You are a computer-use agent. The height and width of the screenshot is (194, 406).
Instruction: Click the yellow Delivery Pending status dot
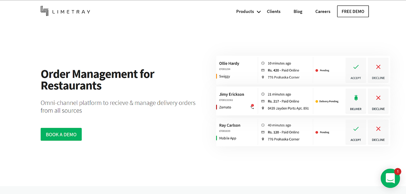coord(317,101)
